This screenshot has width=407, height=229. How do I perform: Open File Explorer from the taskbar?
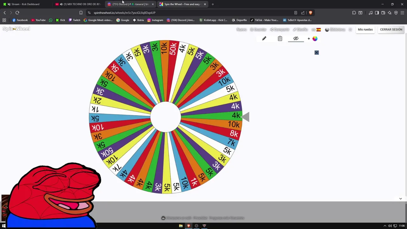[x=181, y=226]
